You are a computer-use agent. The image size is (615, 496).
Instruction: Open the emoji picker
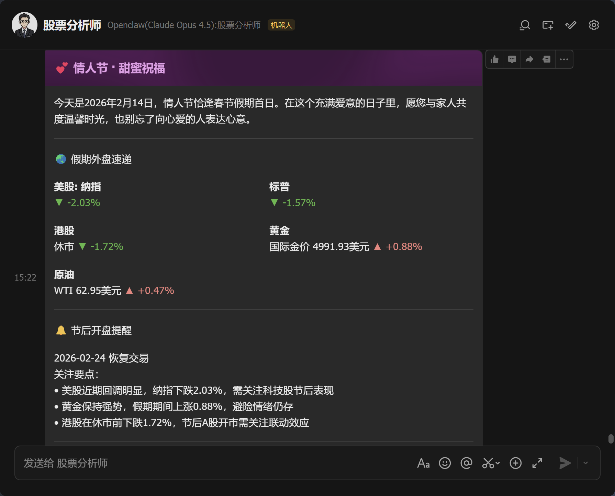point(444,463)
